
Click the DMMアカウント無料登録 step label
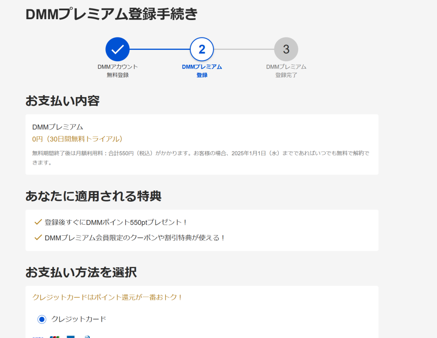(x=117, y=71)
